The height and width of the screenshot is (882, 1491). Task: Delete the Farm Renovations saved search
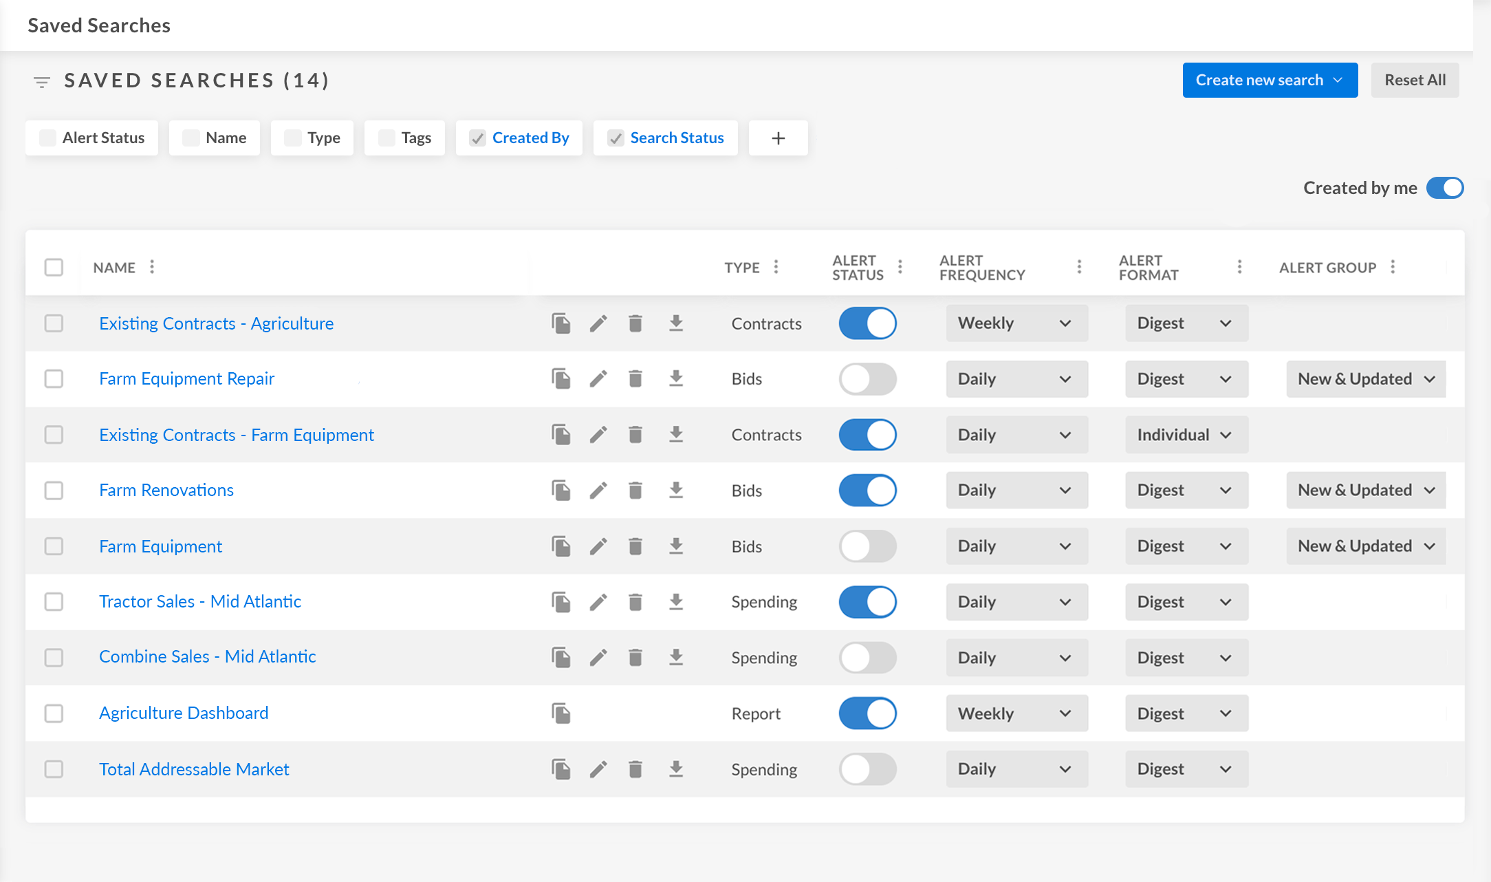click(635, 491)
